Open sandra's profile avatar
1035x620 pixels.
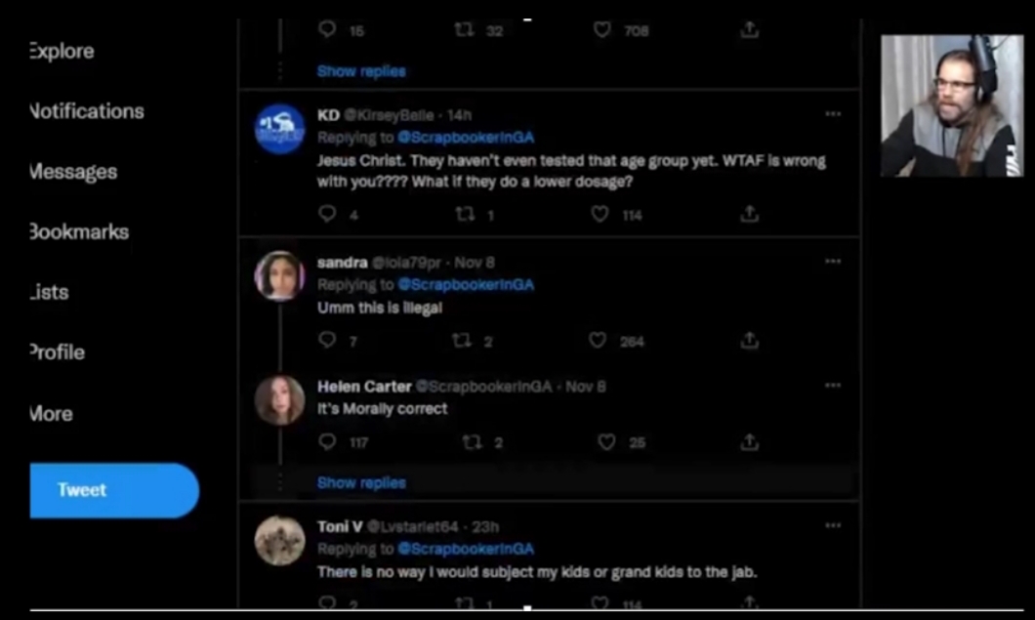[x=279, y=275]
